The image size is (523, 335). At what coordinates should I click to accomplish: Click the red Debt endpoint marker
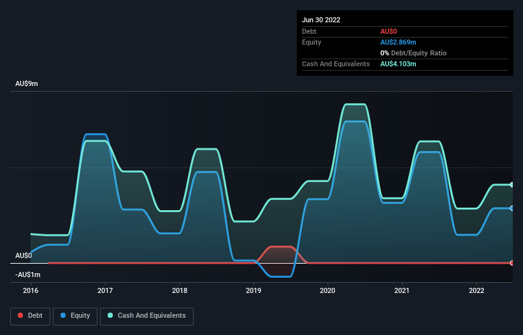(512, 263)
